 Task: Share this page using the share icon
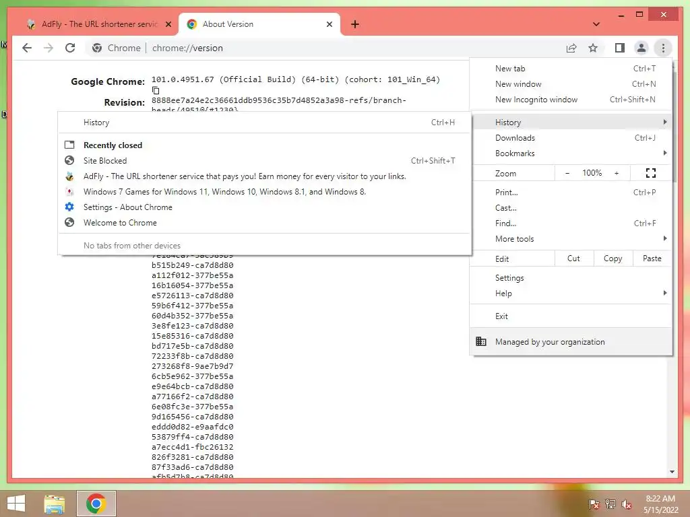(x=571, y=48)
